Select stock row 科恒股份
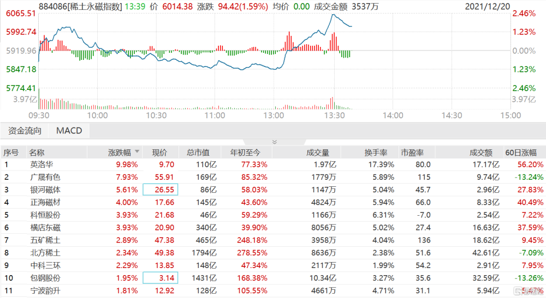 (273, 215)
